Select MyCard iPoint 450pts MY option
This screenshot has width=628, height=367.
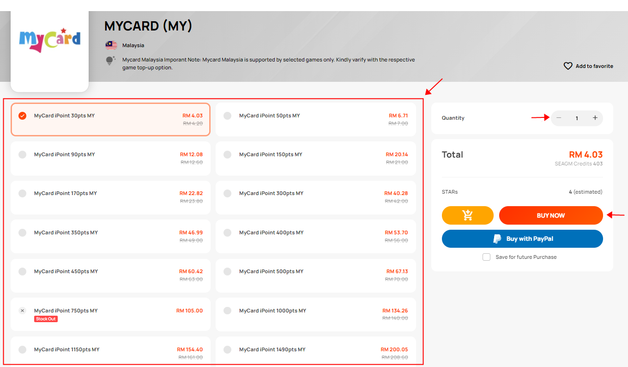pos(110,275)
